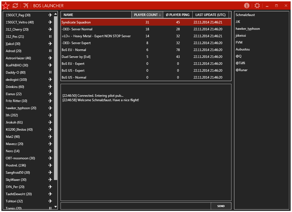Click the plane icon next to BcePABHO (30)
The width and height of the screenshot is (292, 212).
(50, 65)
